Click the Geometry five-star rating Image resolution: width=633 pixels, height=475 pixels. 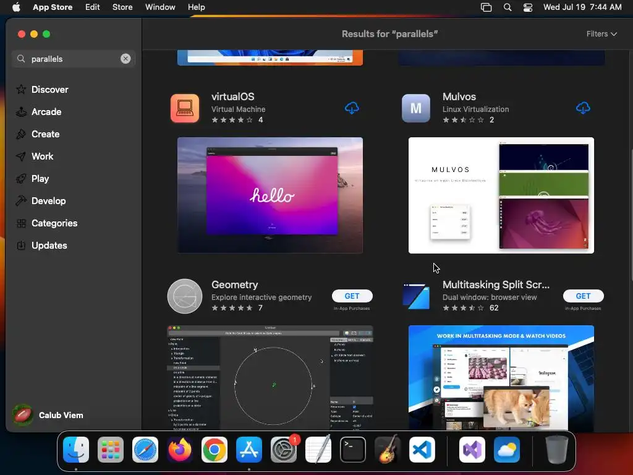pyautogui.click(x=232, y=308)
